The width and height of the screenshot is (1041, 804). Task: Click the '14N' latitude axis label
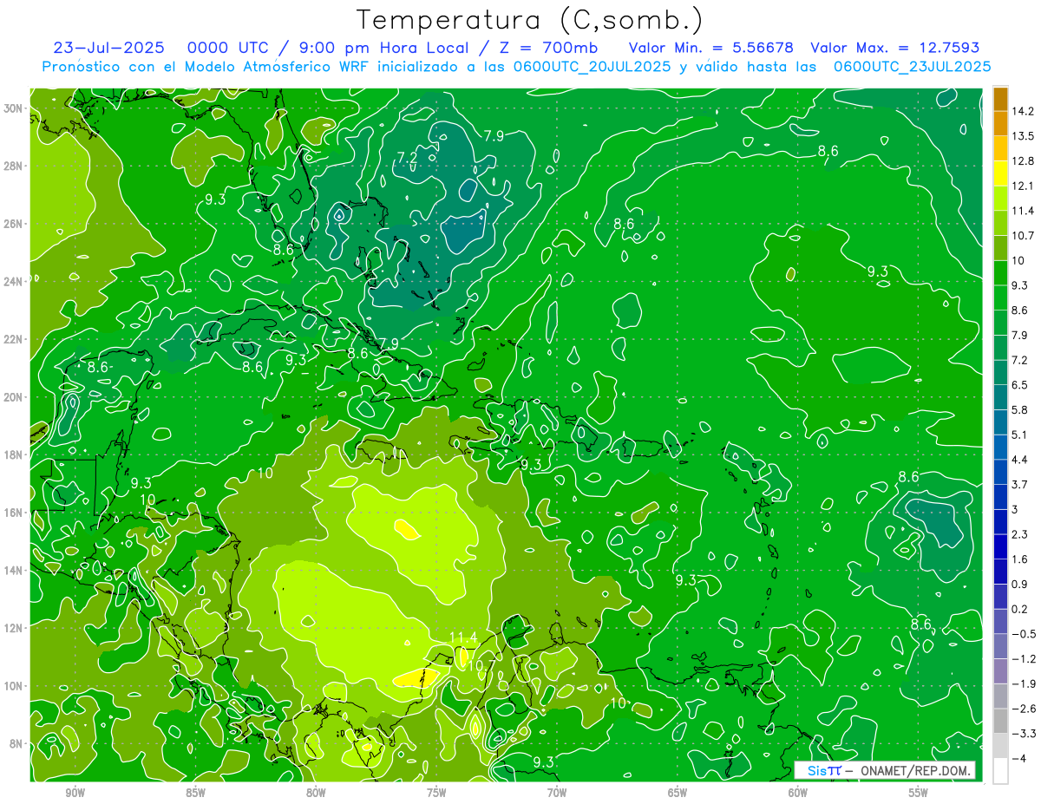coord(14,570)
